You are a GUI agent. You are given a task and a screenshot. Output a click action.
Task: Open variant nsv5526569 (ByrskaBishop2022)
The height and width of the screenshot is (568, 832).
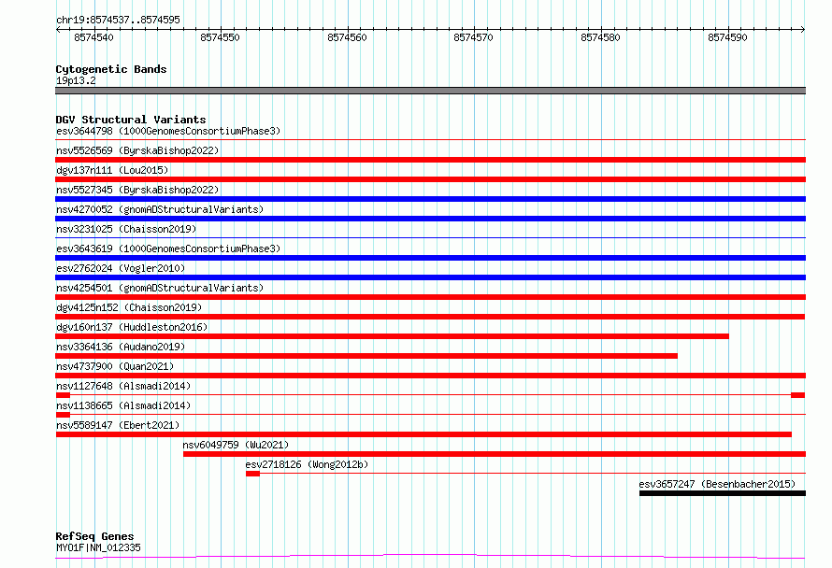point(137,150)
